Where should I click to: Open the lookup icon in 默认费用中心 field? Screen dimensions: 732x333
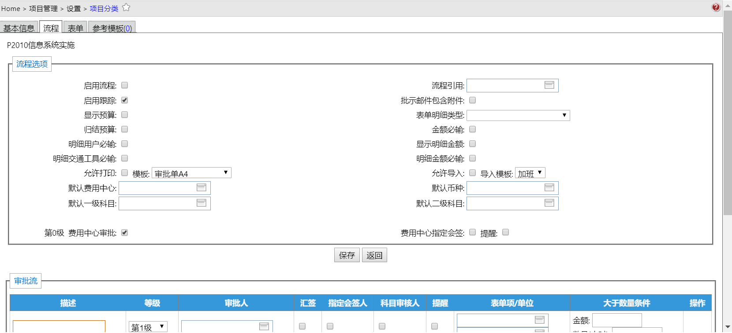point(202,187)
